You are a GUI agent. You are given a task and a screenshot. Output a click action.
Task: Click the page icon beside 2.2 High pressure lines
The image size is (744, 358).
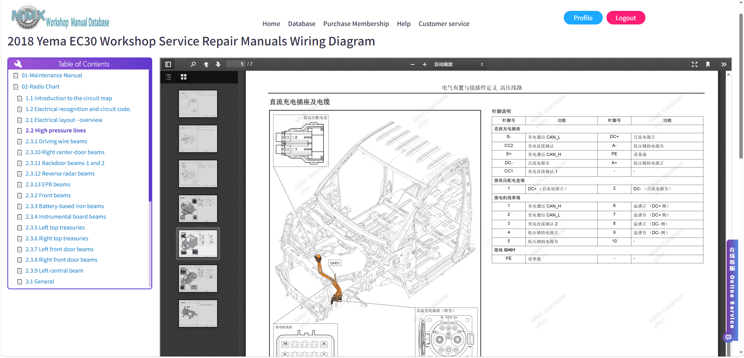pos(20,131)
